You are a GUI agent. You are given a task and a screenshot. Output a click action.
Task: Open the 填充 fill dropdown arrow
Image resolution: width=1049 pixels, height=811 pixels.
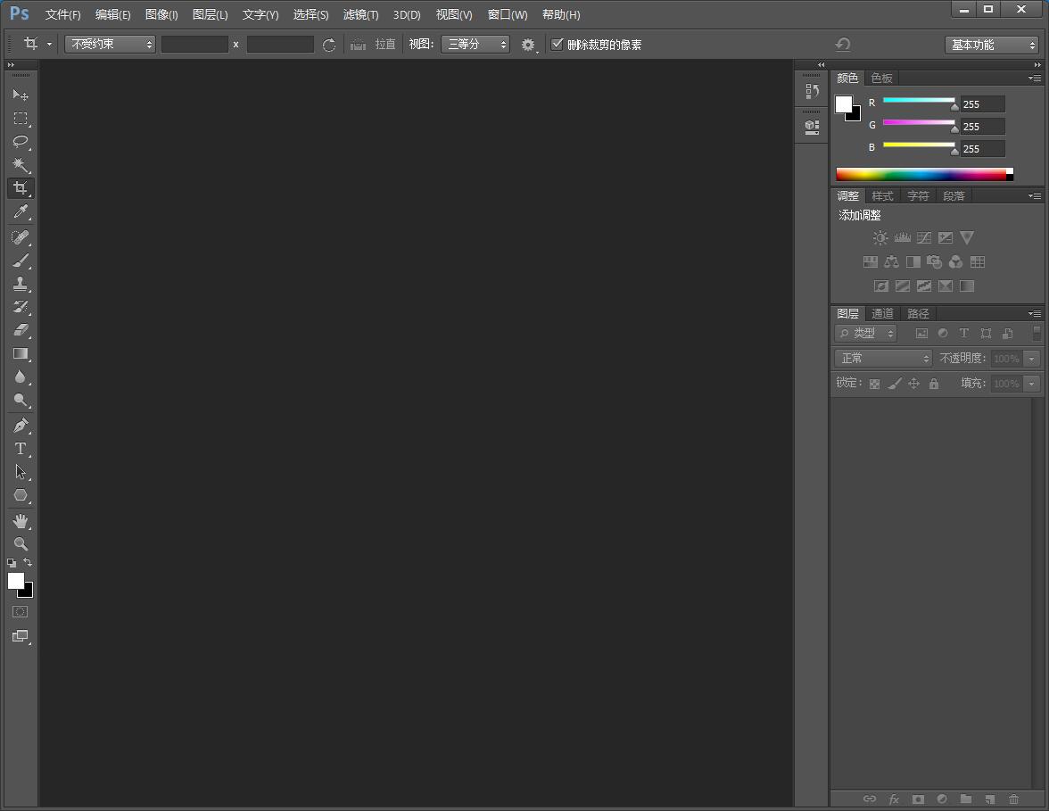point(1031,384)
